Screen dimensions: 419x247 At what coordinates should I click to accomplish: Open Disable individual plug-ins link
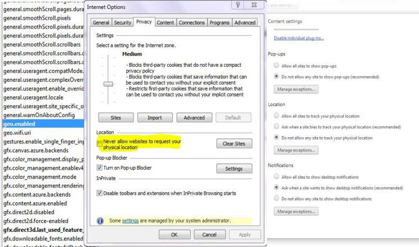tap(298, 38)
